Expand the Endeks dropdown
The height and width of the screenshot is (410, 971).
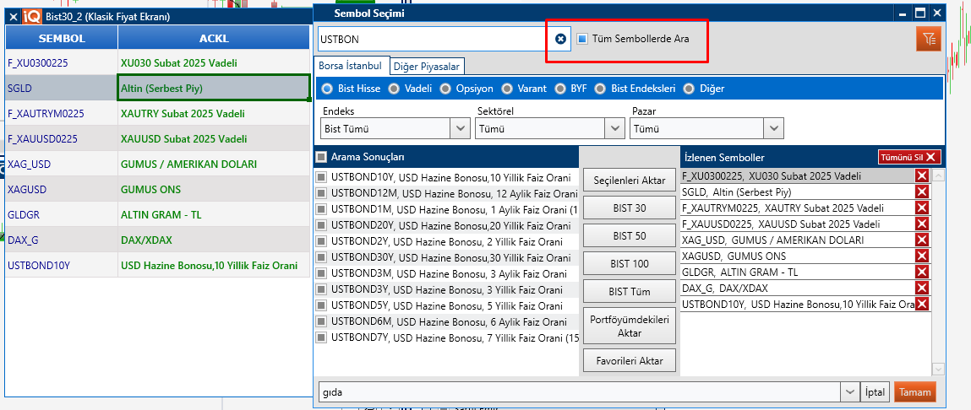pos(461,128)
